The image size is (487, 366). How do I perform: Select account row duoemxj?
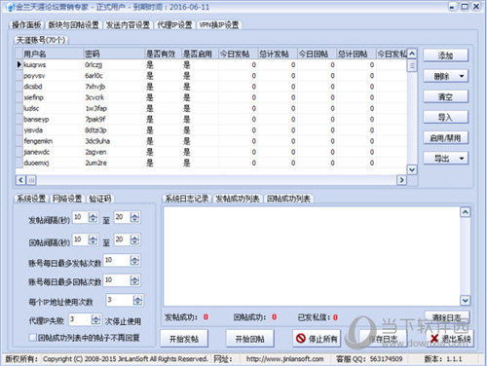click(211, 163)
